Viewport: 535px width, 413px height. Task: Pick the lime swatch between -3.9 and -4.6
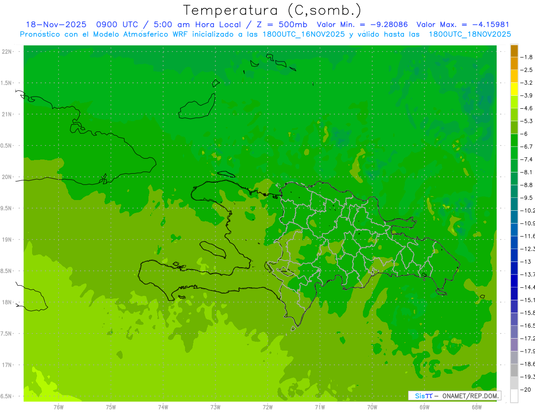[514, 102]
